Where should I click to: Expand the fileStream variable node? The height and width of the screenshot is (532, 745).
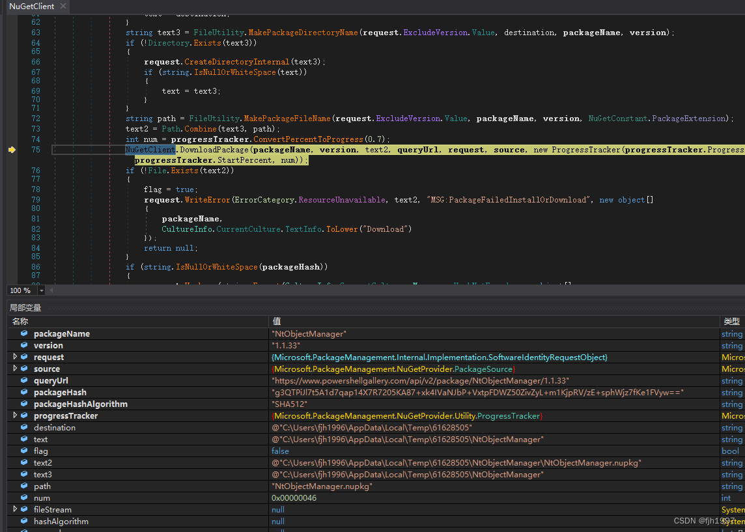click(x=15, y=509)
